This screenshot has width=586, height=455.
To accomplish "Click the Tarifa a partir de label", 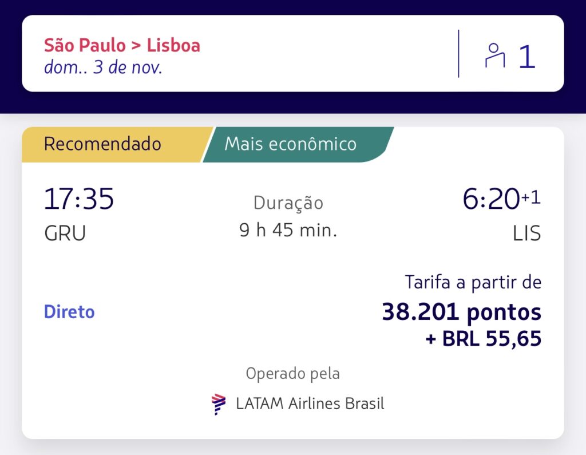I will [473, 282].
